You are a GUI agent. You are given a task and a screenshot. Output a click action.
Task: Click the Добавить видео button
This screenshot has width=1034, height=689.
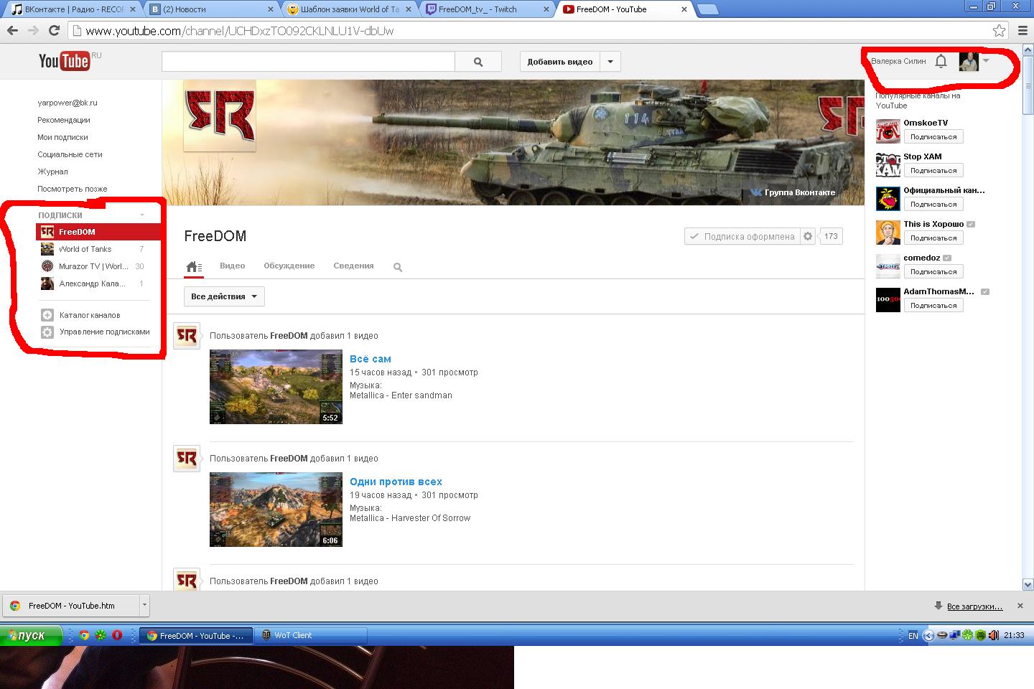[560, 62]
